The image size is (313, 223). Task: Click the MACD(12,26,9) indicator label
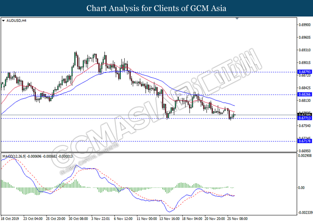pos(14,157)
